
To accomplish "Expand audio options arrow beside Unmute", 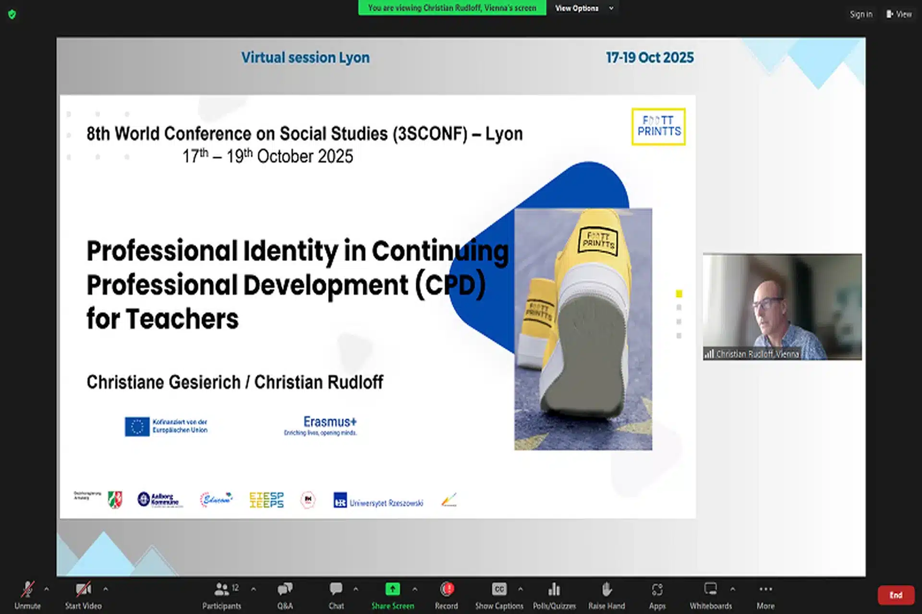I will click(47, 589).
